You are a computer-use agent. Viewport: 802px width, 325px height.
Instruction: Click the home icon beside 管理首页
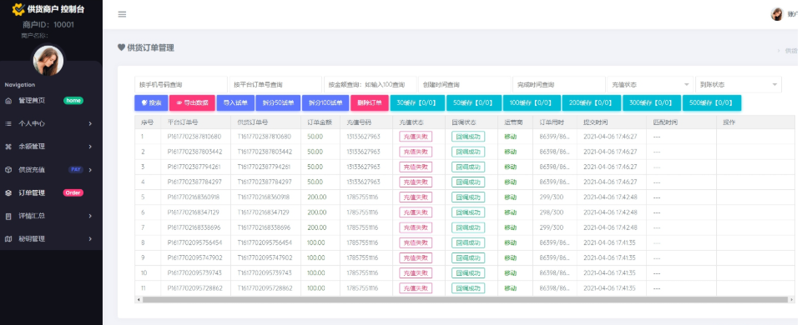pyautogui.click(x=8, y=101)
